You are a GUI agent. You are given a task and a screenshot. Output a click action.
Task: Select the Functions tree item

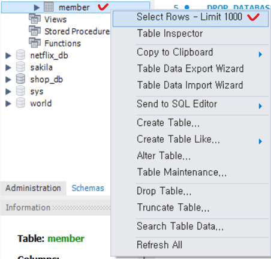pyautogui.click(x=62, y=44)
